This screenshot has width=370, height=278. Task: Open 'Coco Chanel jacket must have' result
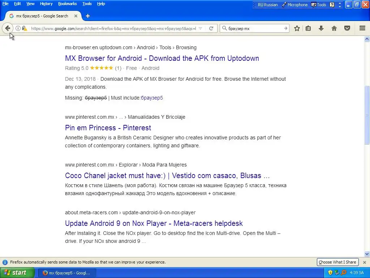[167, 176]
